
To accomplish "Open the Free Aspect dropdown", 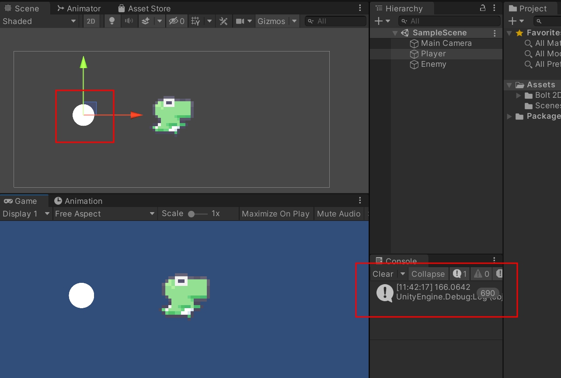I will tap(105, 213).
